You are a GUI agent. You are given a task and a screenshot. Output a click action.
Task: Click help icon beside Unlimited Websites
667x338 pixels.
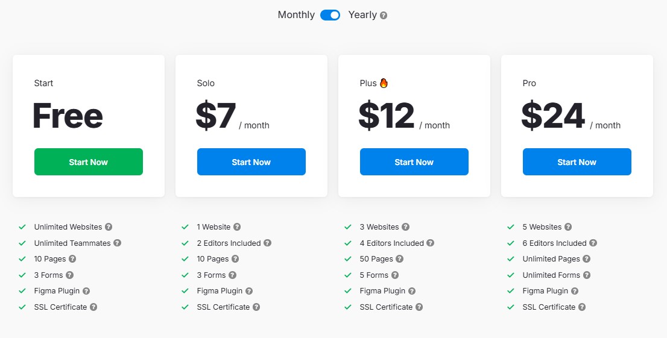tap(109, 227)
